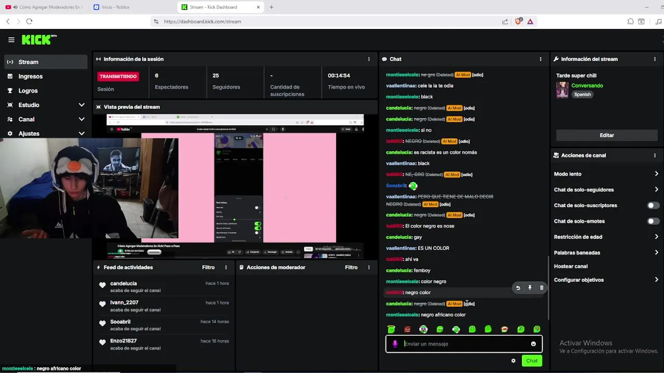Click the Kick logo
The height and width of the screenshot is (373, 664).
click(39, 39)
